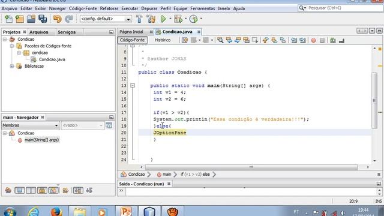384x216 pixels.
Task: Click Shift Line Left icon
Action: [x=294, y=40]
